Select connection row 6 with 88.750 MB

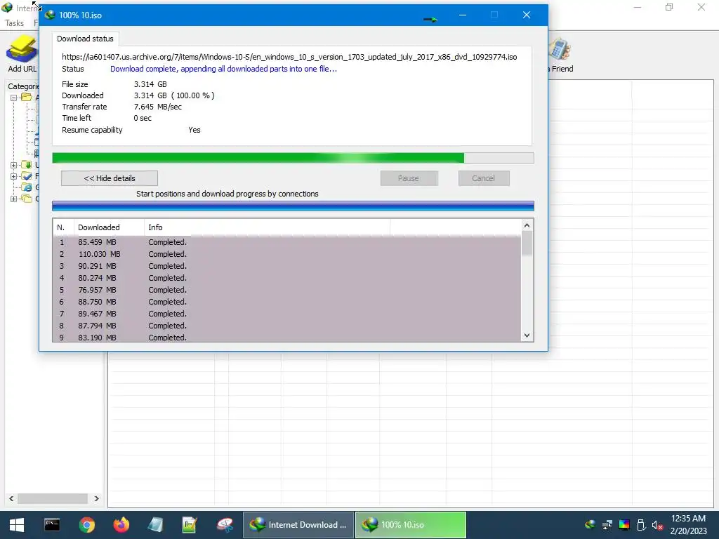click(287, 302)
